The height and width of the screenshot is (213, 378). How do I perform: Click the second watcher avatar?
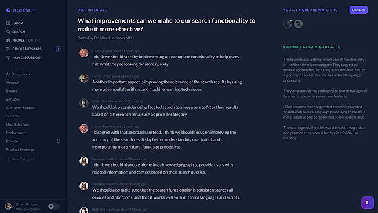(298, 24)
